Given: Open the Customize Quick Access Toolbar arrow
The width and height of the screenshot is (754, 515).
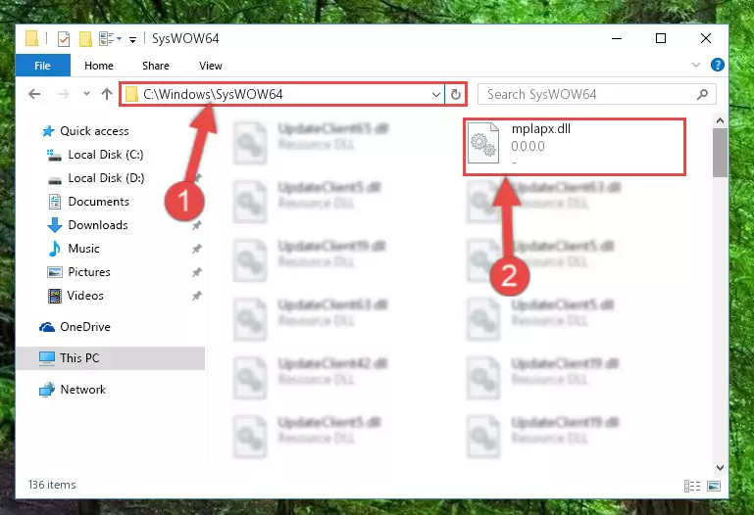Looking at the screenshot, I should pyautogui.click(x=132, y=39).
